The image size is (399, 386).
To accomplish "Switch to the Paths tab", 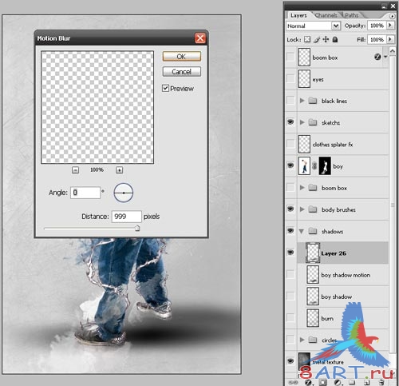I will pyautogui.click(x=352, y=15).
